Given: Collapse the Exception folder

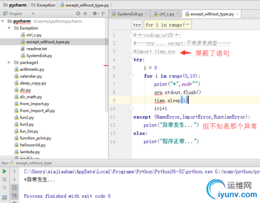Looking at the screenshot, I should tap(9, 28).
